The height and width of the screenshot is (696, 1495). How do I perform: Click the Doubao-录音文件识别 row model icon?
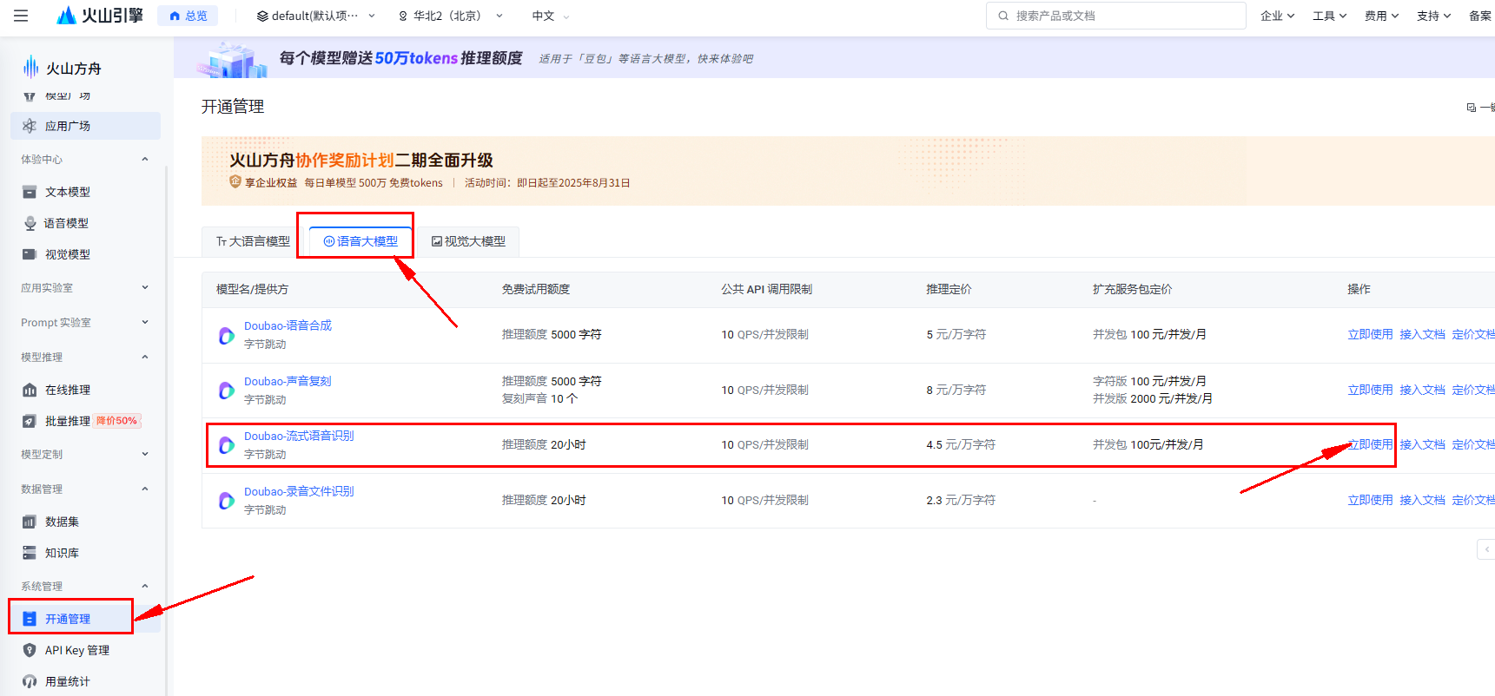(227, 501)
